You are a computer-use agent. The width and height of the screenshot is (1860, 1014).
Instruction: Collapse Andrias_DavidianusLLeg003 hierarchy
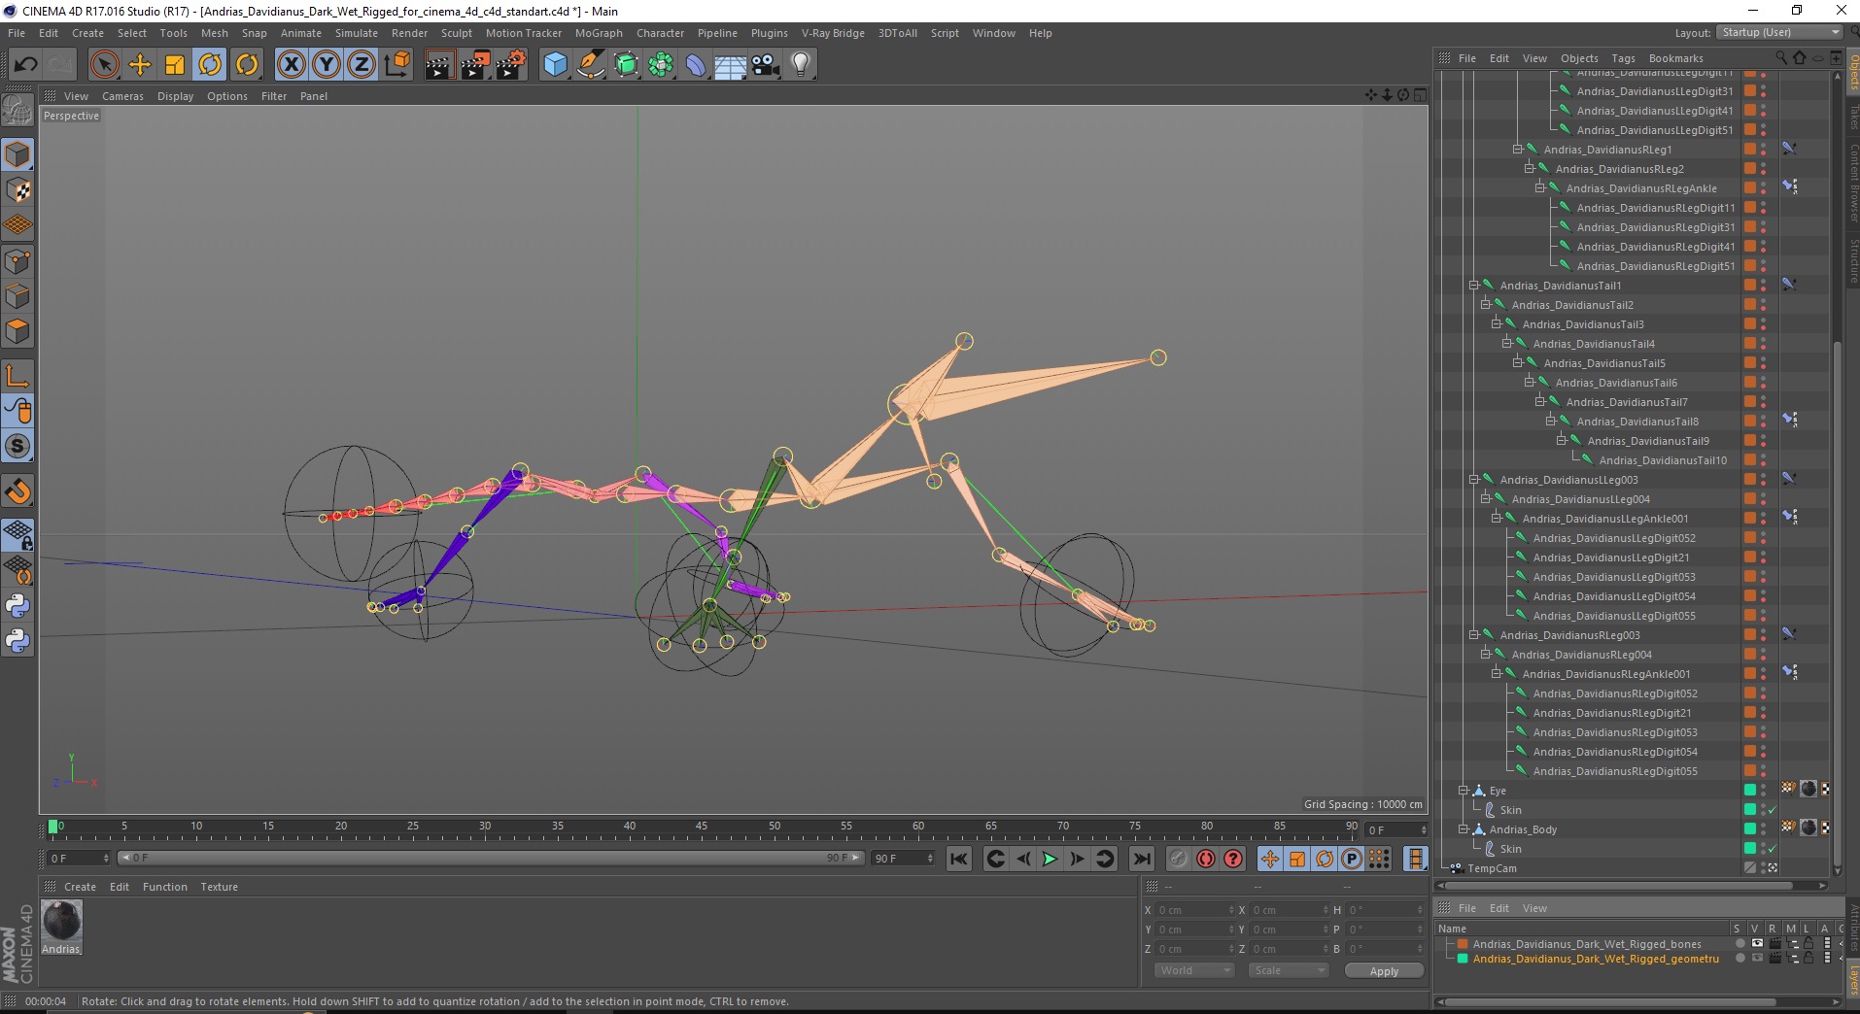pos(1474,480)
